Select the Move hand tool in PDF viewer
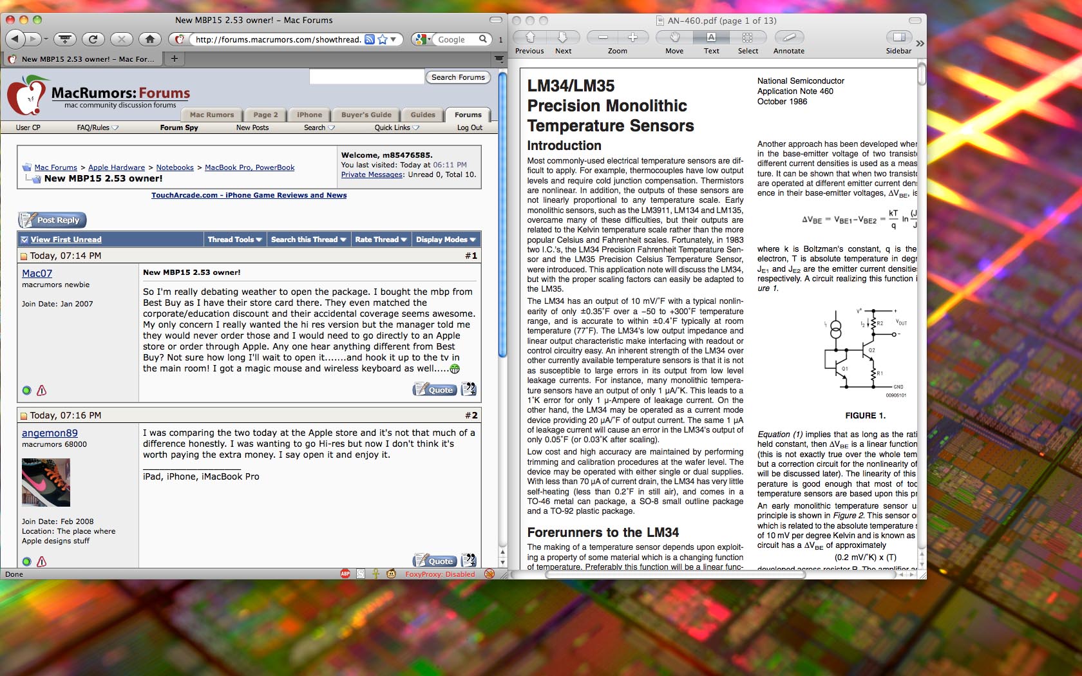Image resolution: width=1082 pixels, height=676 pixels. [x=674, y=37]
